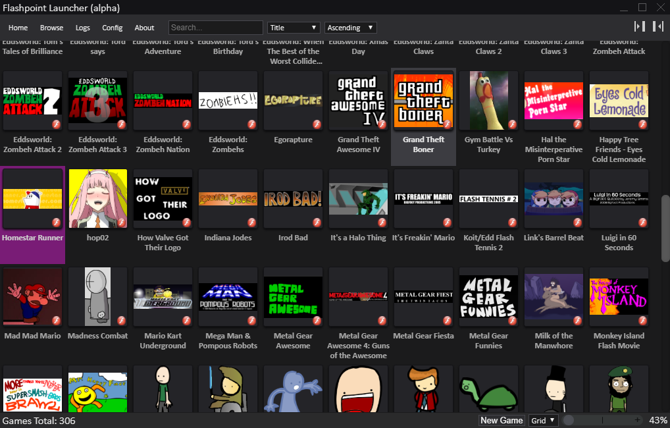Open the Title sort-by dropdown
The width and height of the screenshot is (670, 428).
click(294, 28)
